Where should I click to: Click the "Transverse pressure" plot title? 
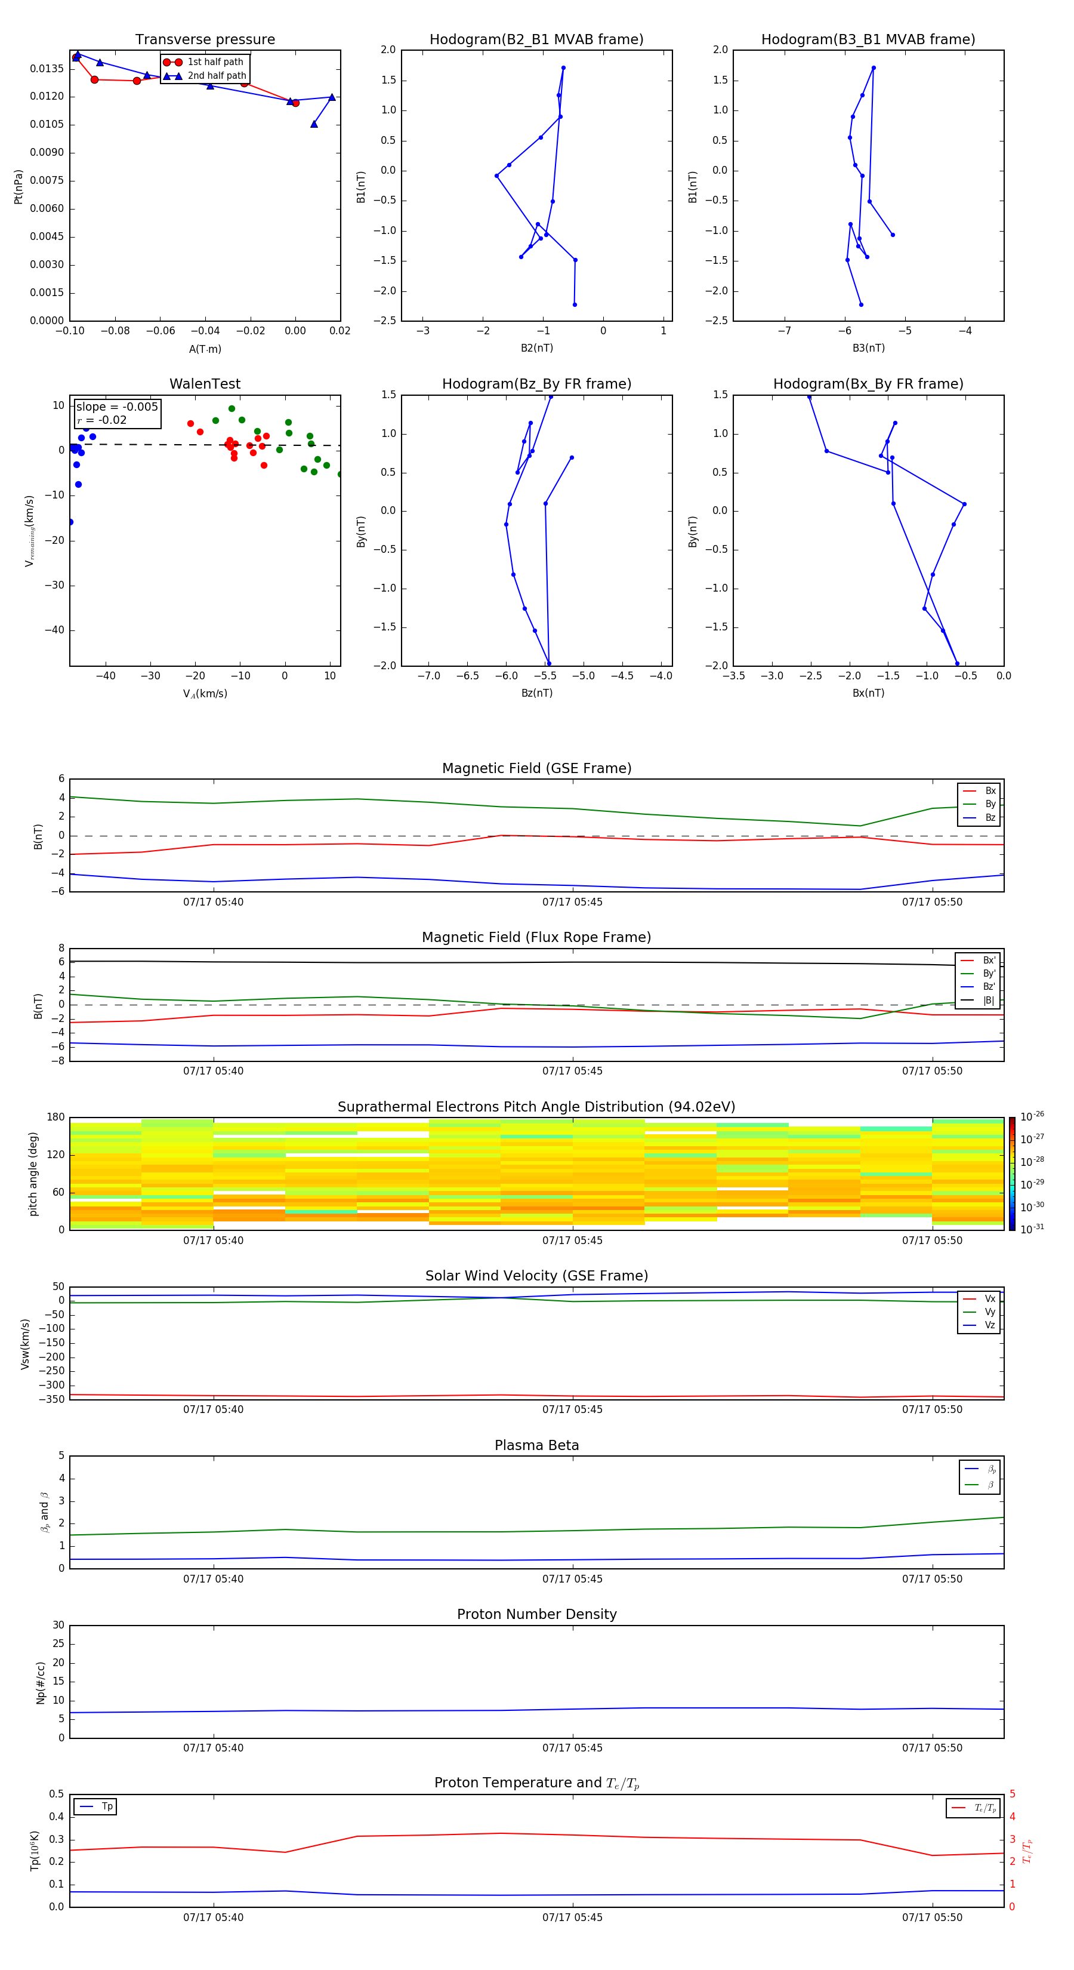pos(205,40)
